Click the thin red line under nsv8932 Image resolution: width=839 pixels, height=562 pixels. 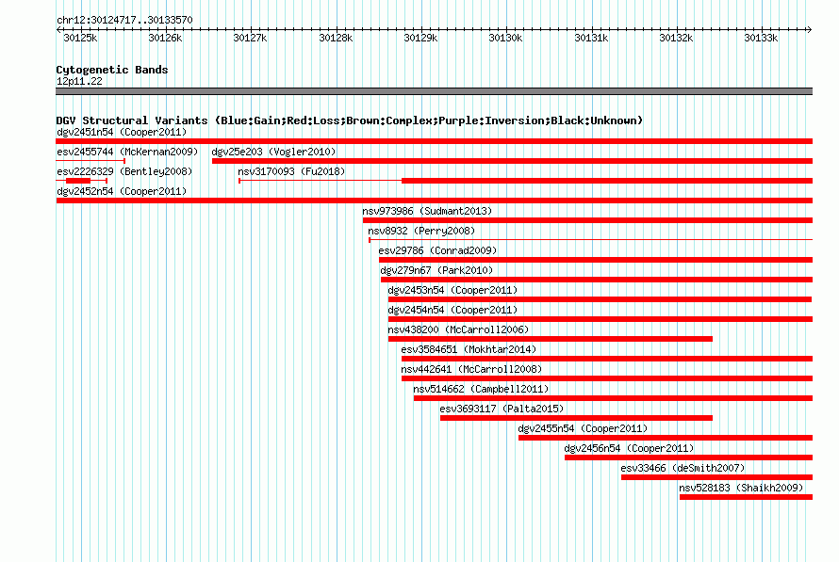click(x=591, y=240)
